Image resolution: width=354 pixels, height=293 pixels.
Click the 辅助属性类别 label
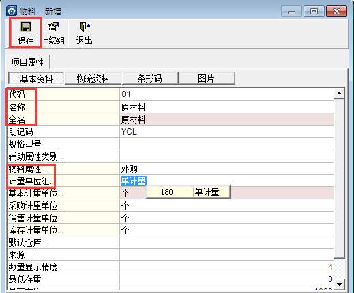pyautogui.click(x=36, y=156)
